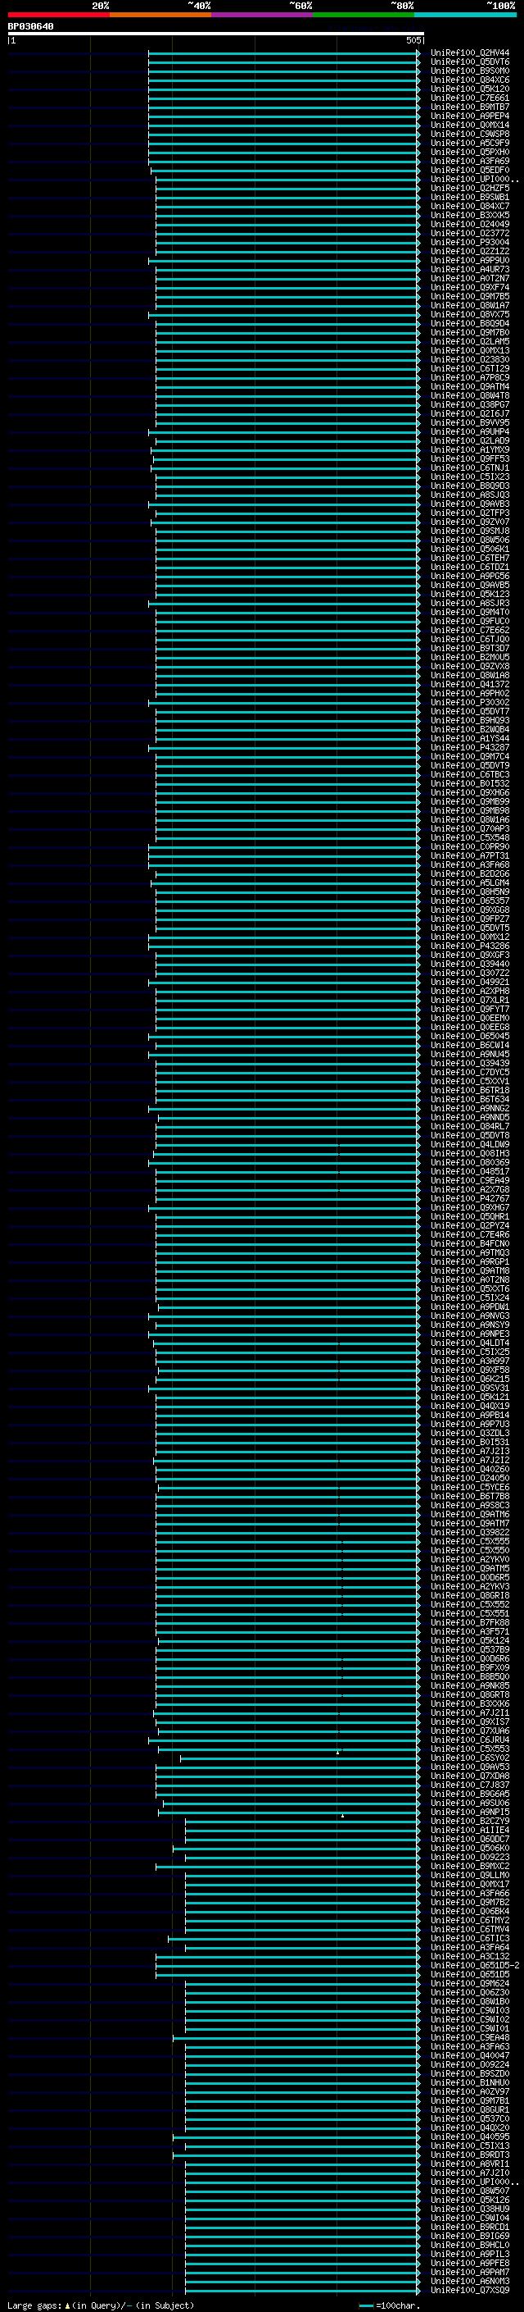
Task: Click the red ~20% identity legend bar
Action: click(x=58, y=15)
